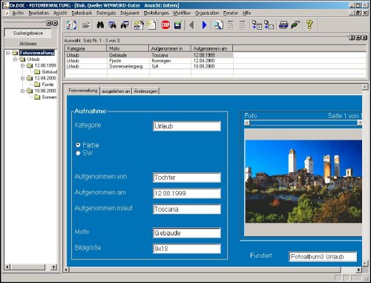The image size is (371, 283).
Task: Click the yellow question mark help icon
Action: 309,25
